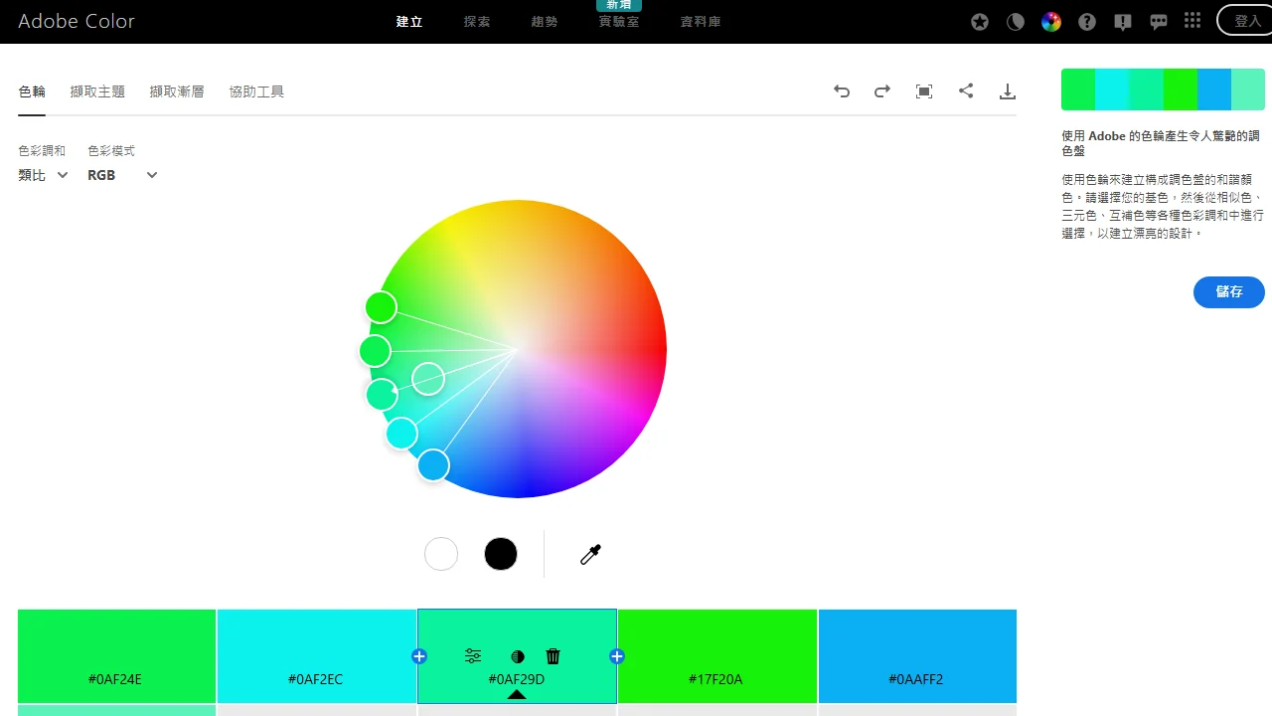Select the eyedropper tool
This screenshot has width=1272, height=716.
(589, 554)
